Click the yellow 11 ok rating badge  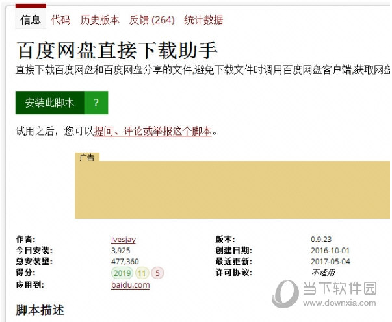coord(142,273)
